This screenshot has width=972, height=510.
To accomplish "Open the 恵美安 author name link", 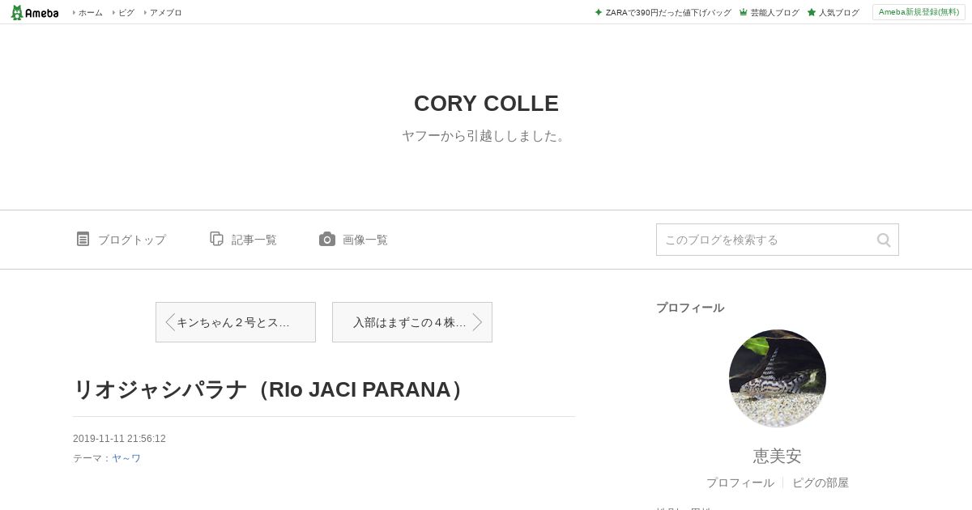I will tap(778, 456).
